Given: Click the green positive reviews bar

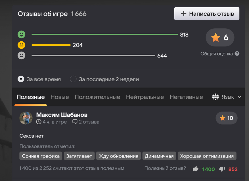Looking at the screenshot, I should [x=104, y=35].
